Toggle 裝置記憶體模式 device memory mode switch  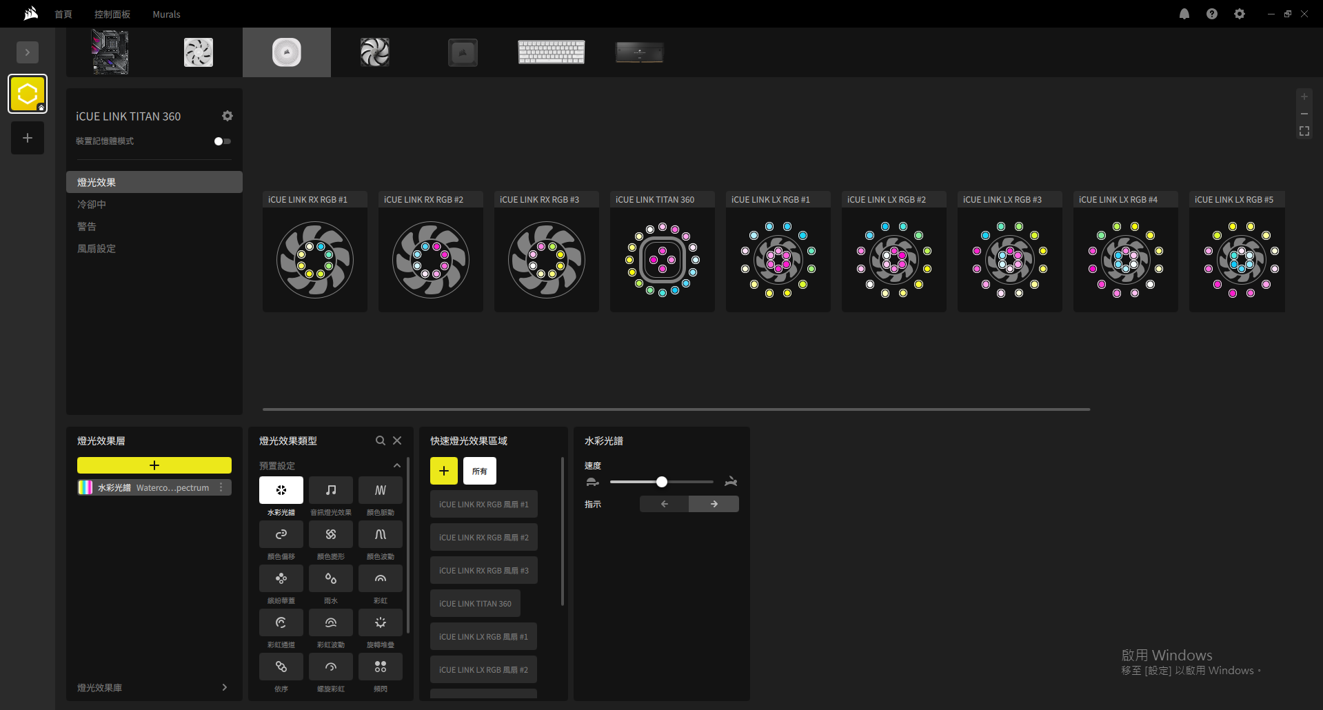(x=222, y=141)
